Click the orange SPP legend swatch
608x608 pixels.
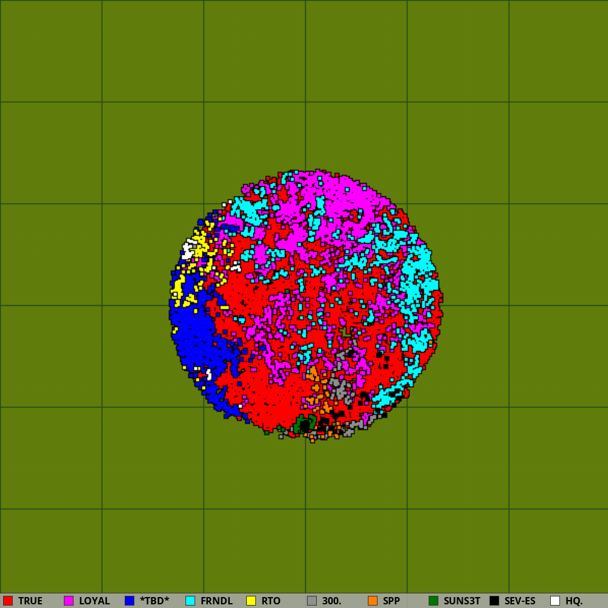373,601
